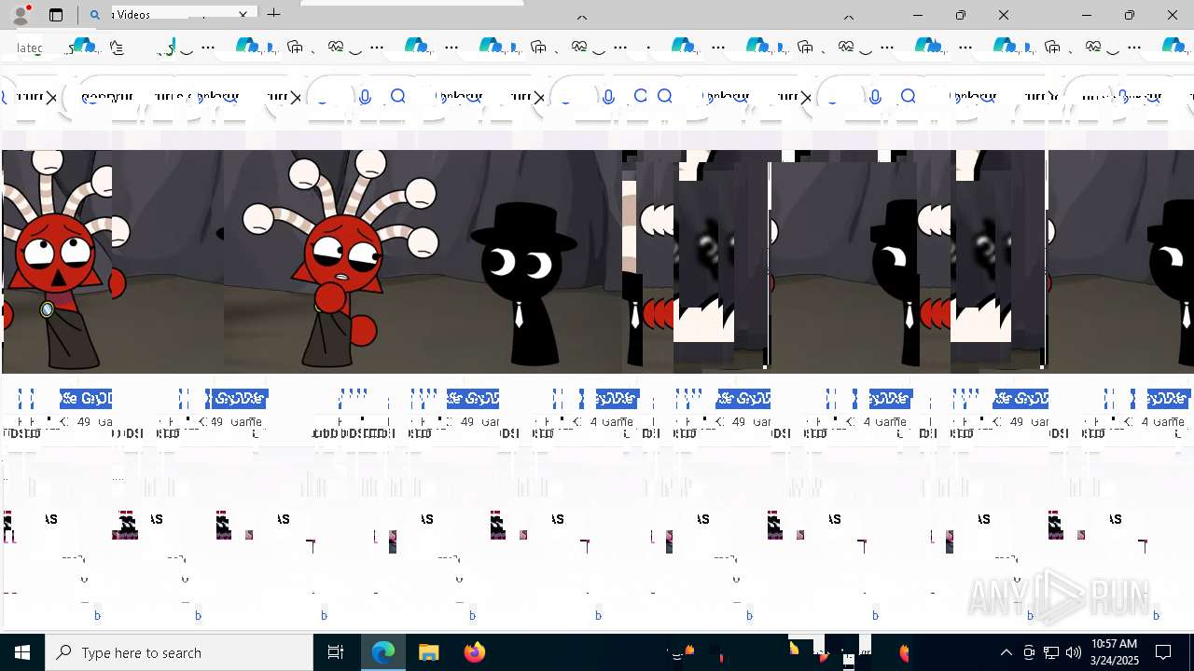Open Task View from the taskbar
1194x671 pixels.
point(336,652)
